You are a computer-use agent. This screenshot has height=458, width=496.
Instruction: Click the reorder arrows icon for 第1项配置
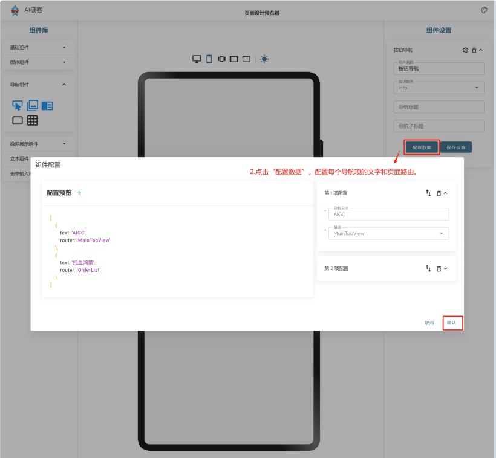(428, 193)
